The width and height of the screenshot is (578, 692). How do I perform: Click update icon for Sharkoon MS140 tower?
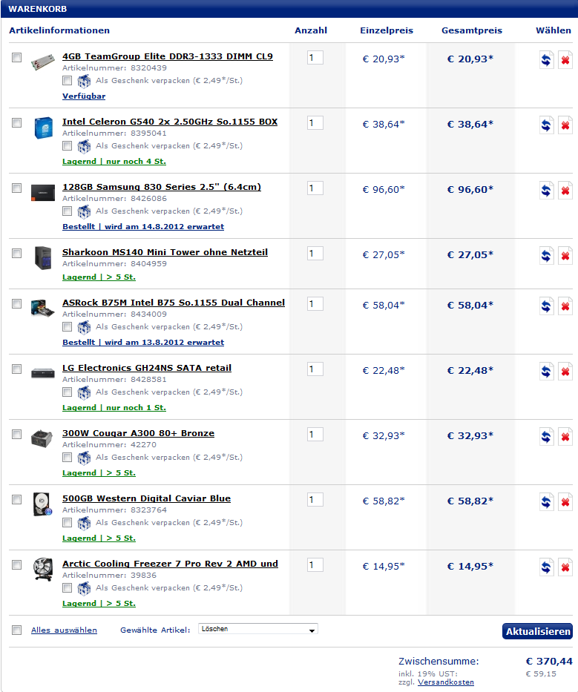546,256
